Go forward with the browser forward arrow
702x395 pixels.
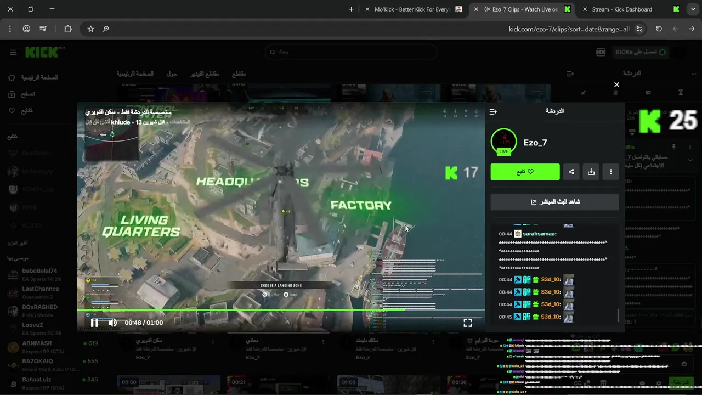675,29
